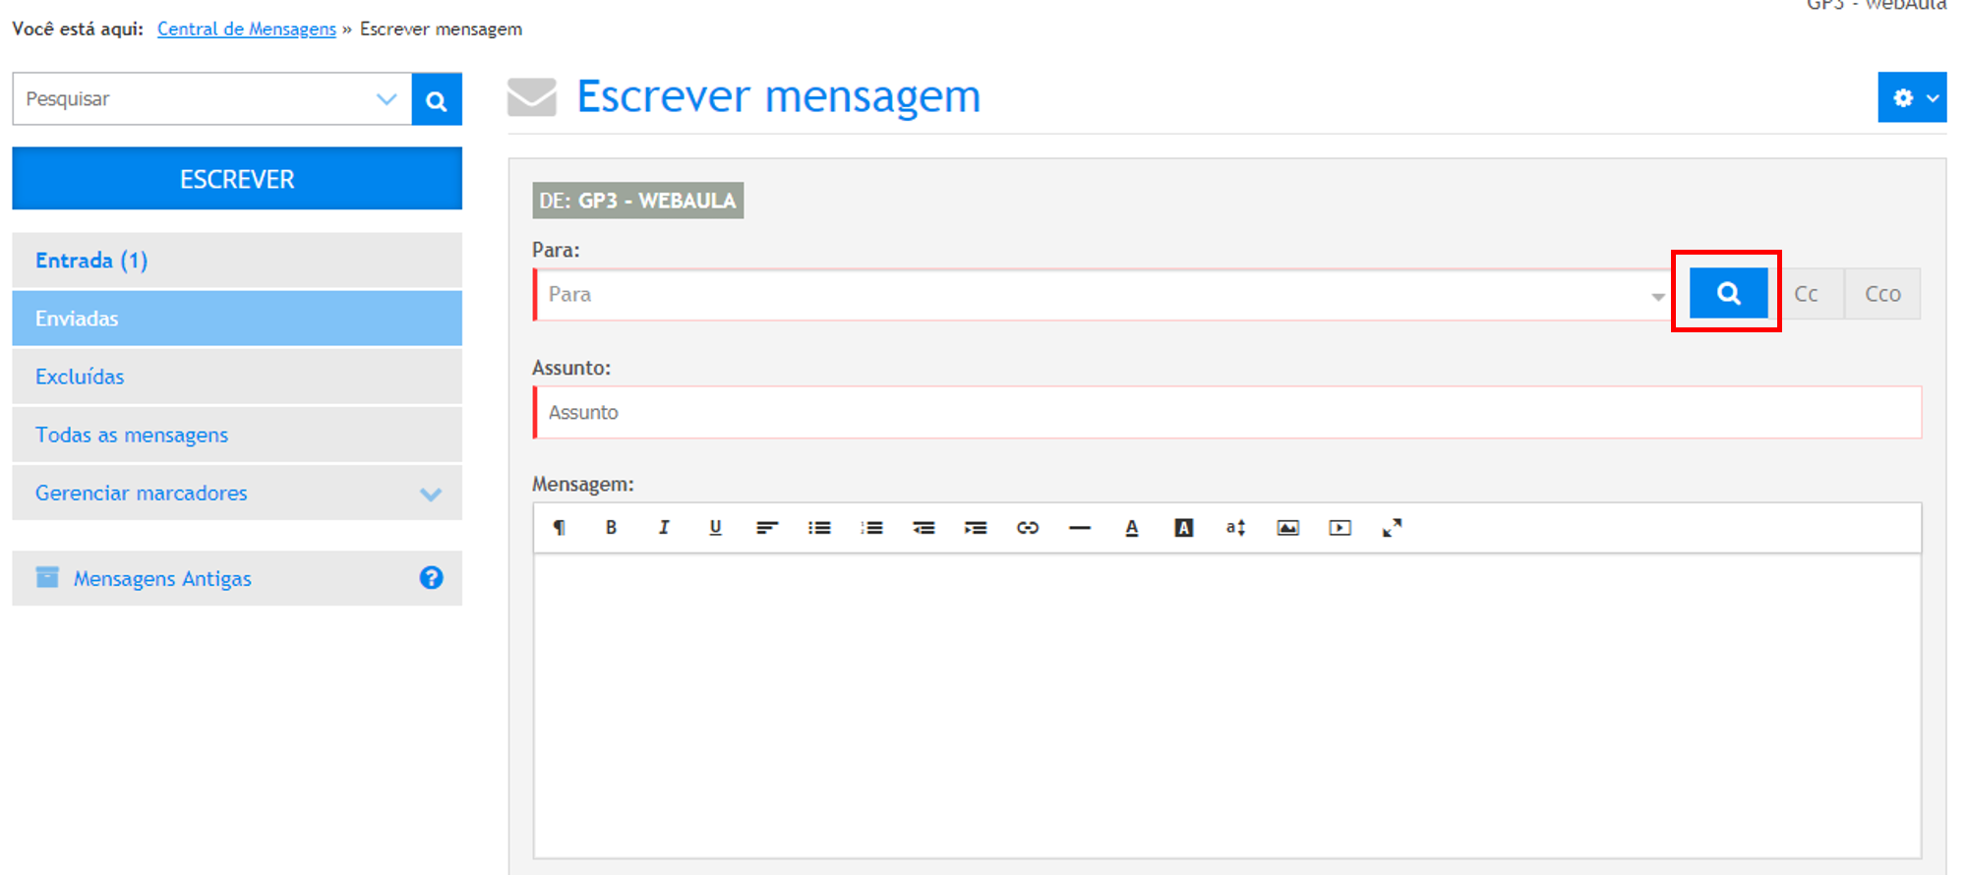Expand editor to fullscreen mode
Viewport: 1967px width, 875px height.
[x=1392, y=528]
